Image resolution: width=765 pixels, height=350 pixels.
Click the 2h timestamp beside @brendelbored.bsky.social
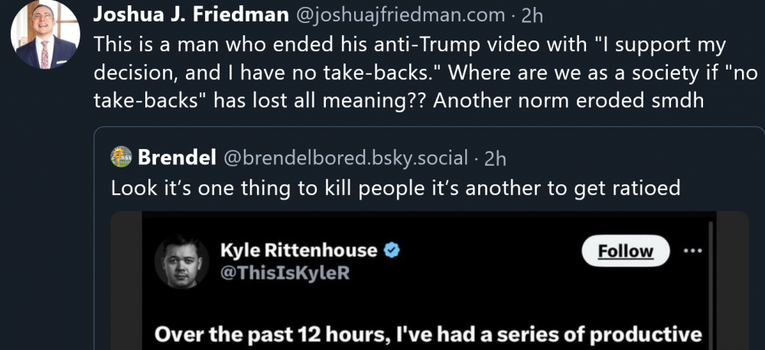(496, 158)
